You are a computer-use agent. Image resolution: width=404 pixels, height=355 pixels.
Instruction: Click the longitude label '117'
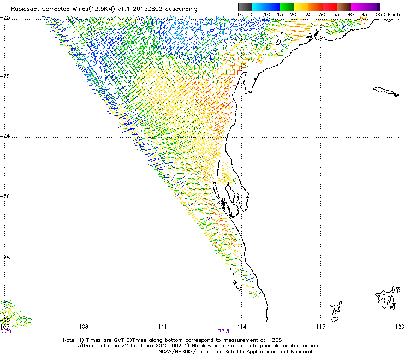point(320,327)
